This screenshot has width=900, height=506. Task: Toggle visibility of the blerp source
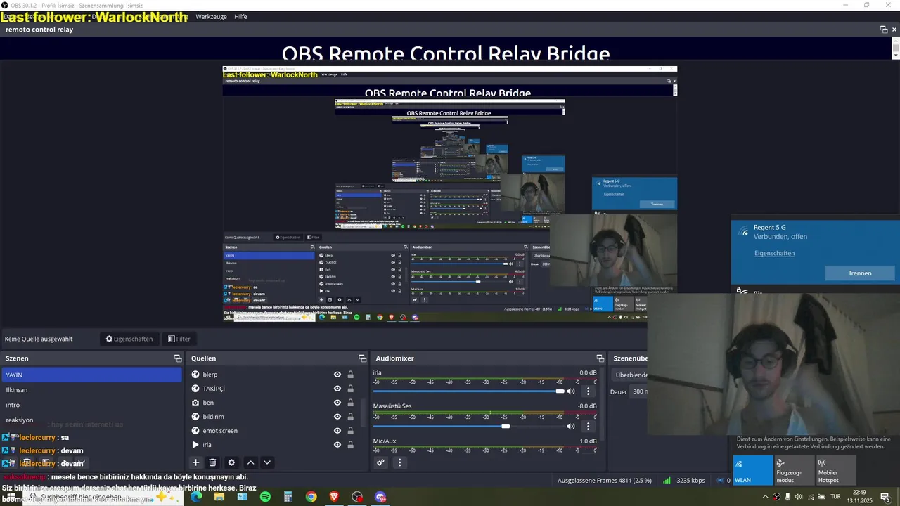(x=337, y=375)
